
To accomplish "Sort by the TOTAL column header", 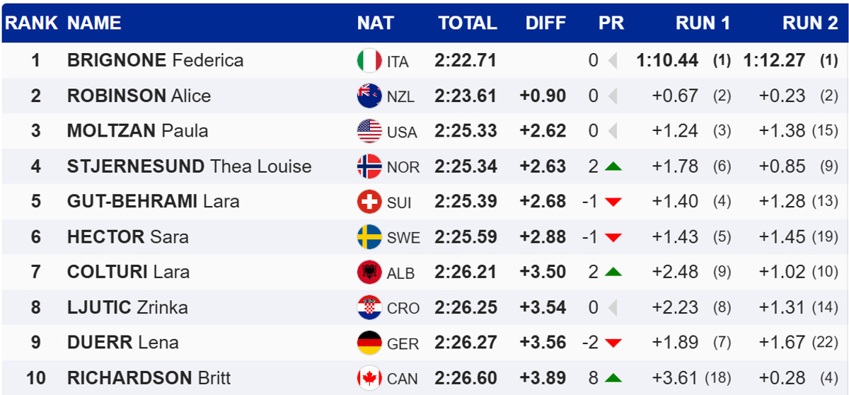I will point(467,23).
